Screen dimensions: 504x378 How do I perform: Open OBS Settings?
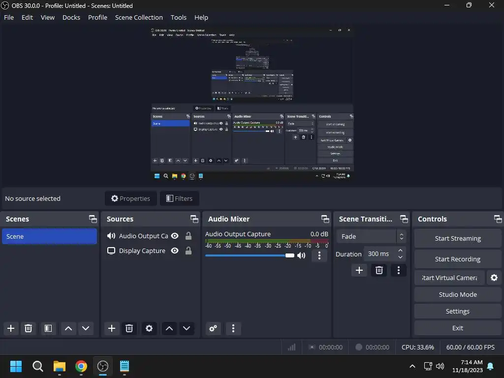[457, 311]
